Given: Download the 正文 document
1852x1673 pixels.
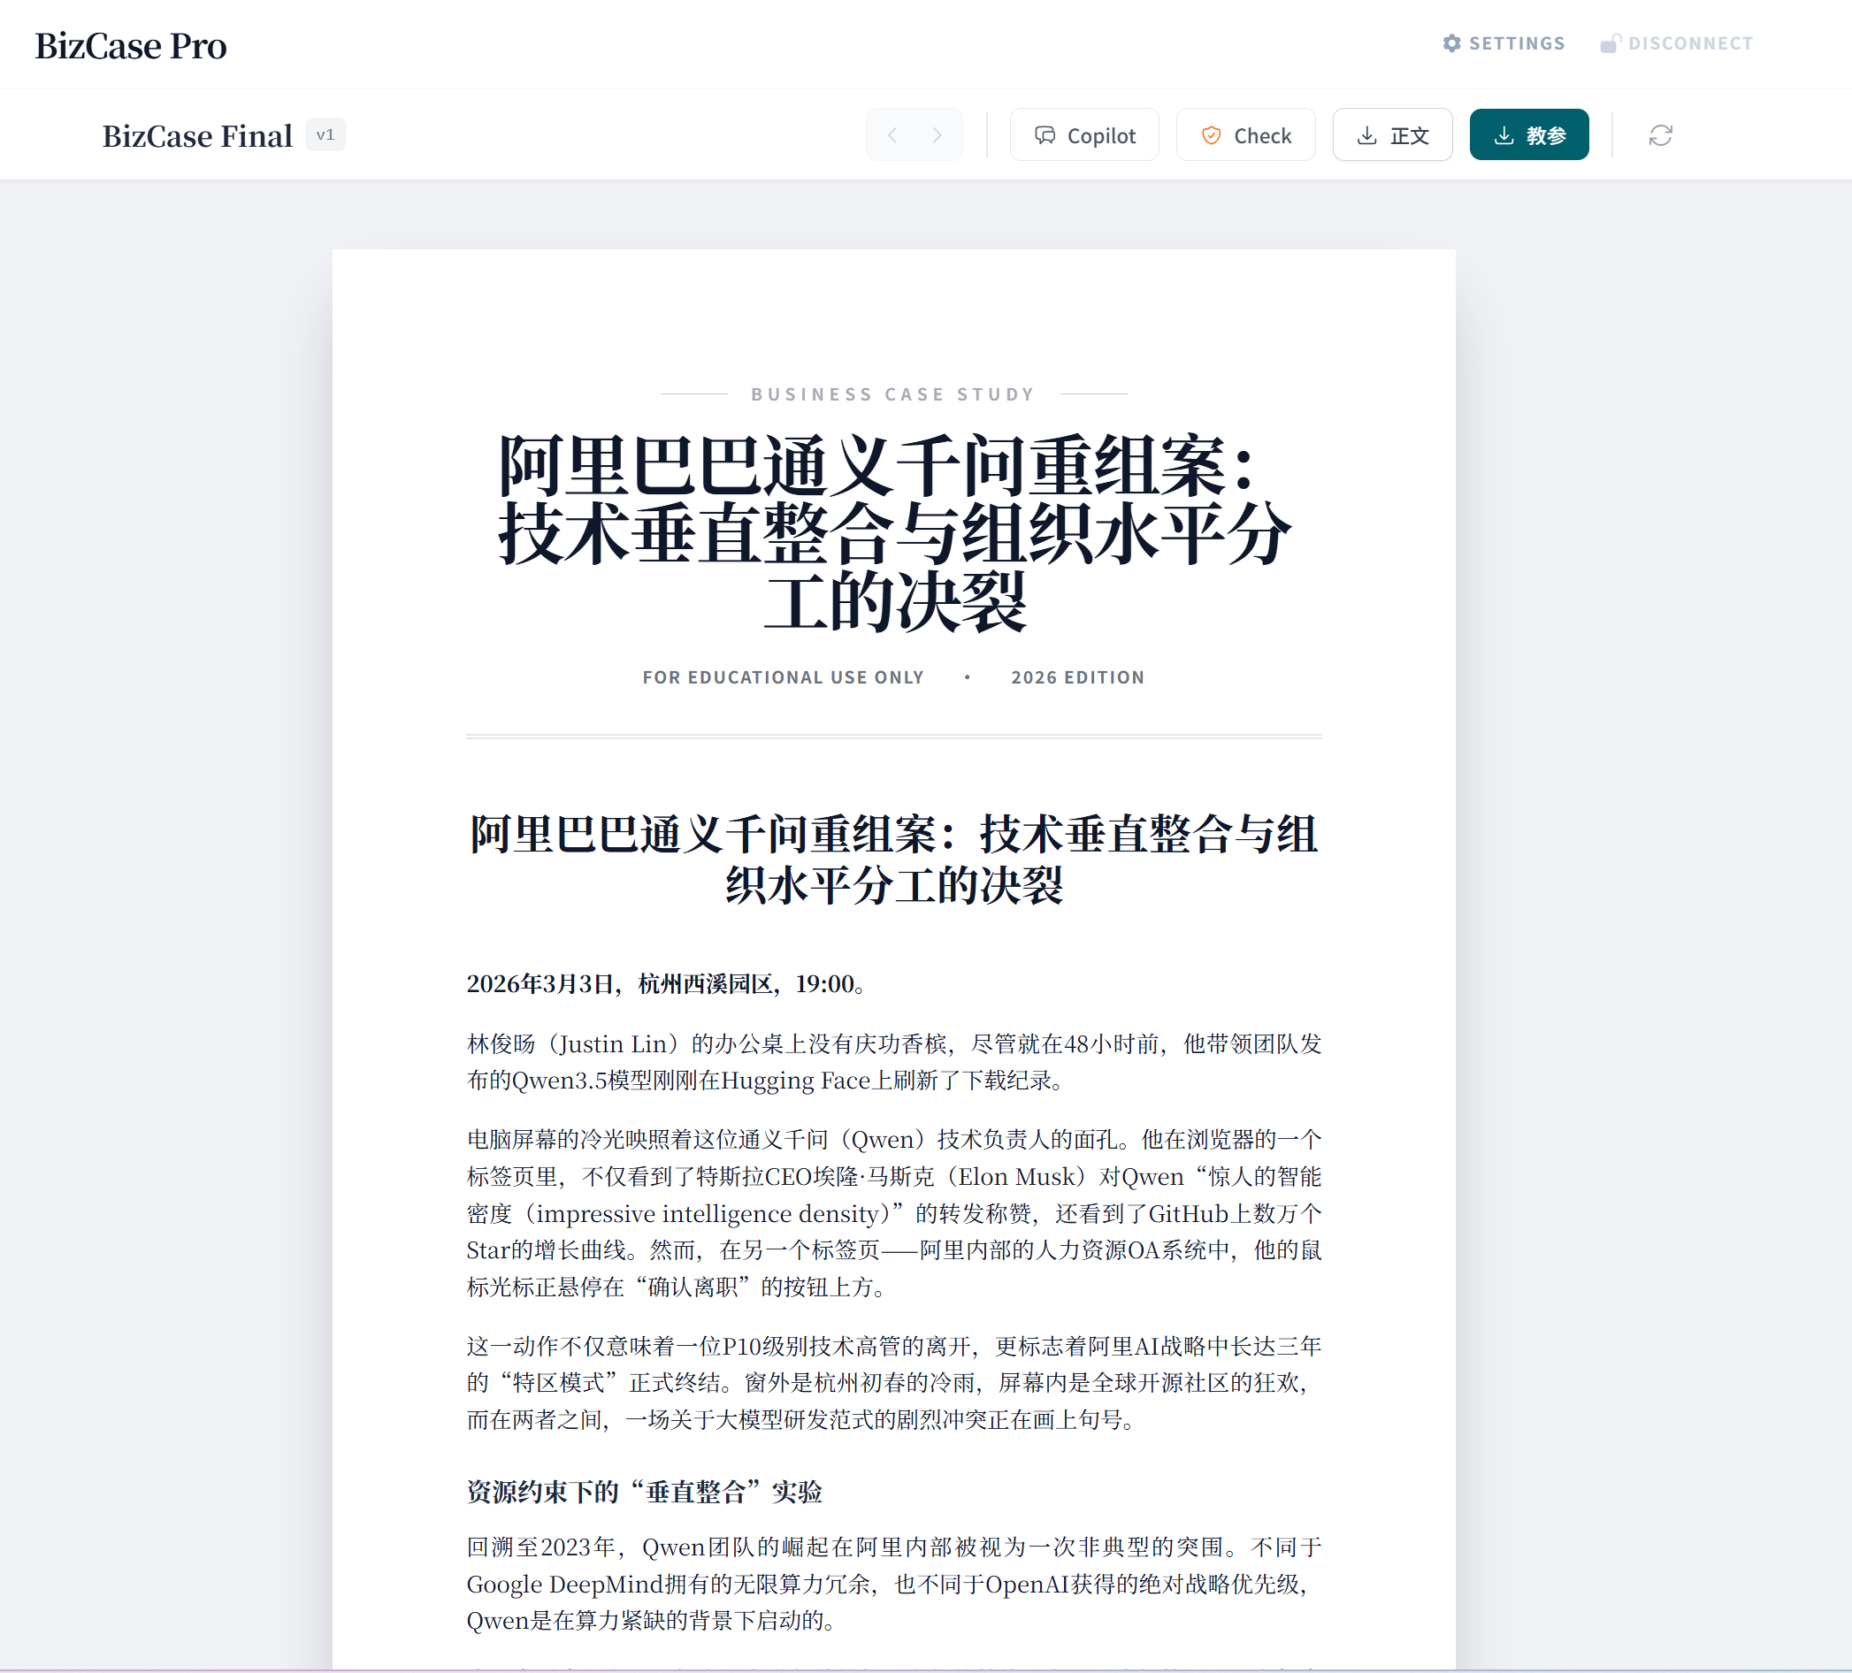Looking at the screenshot, I should [x=1392, y=135].
